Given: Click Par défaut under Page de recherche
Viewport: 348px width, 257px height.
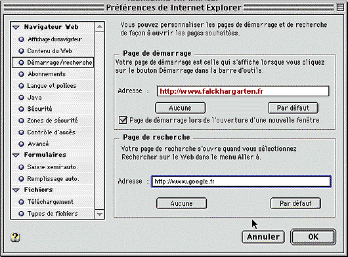Looking at the screenshot, I should point(295,203).
